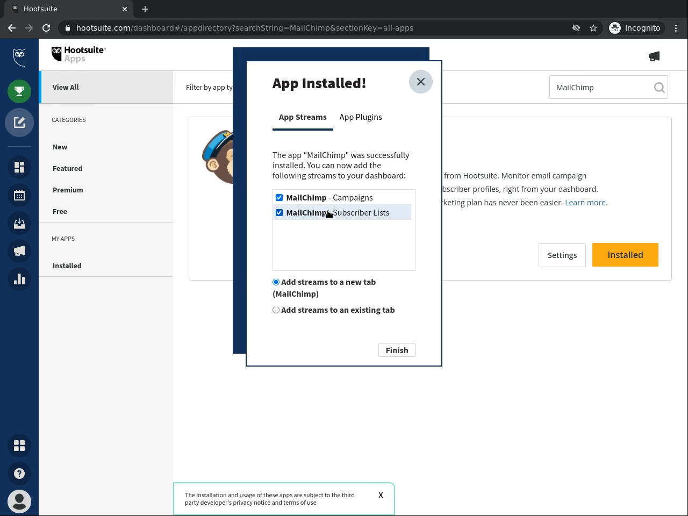Open the New apps category
Viewport: 688px width, 516px height.
(x=60, y=147)
